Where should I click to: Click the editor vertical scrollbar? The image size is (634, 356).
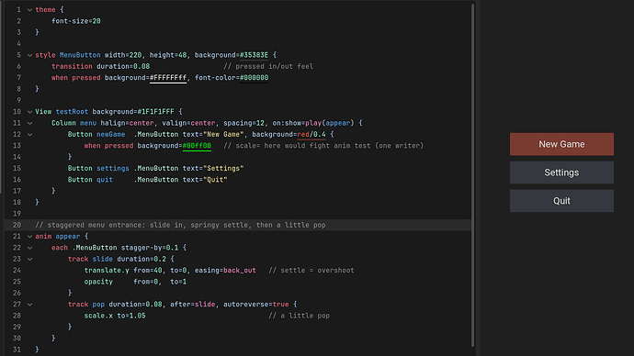472,175
